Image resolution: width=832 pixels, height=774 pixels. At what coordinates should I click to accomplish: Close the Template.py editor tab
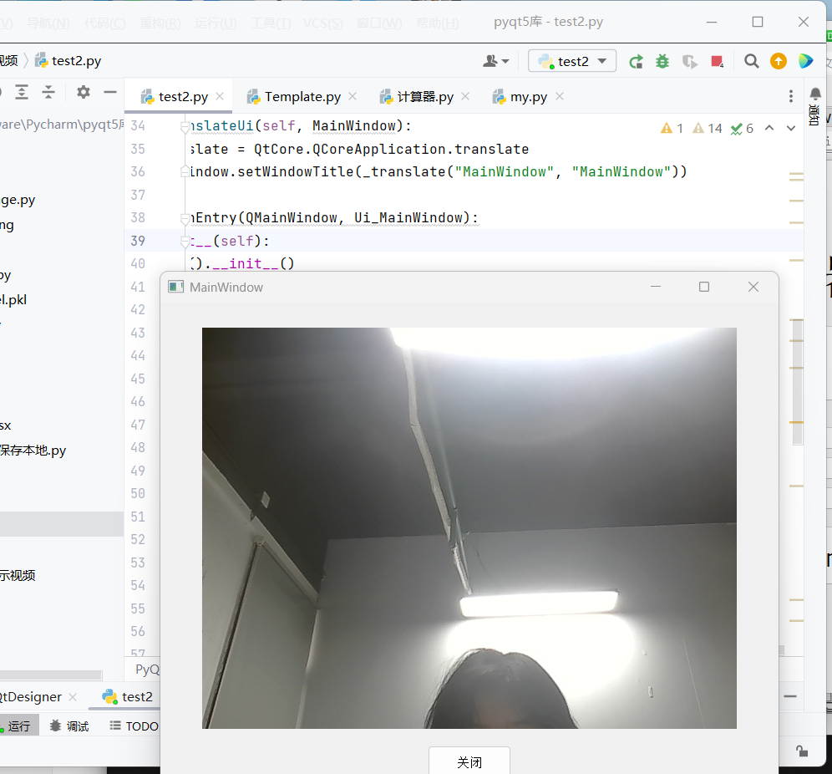click(x=353, y=97)
